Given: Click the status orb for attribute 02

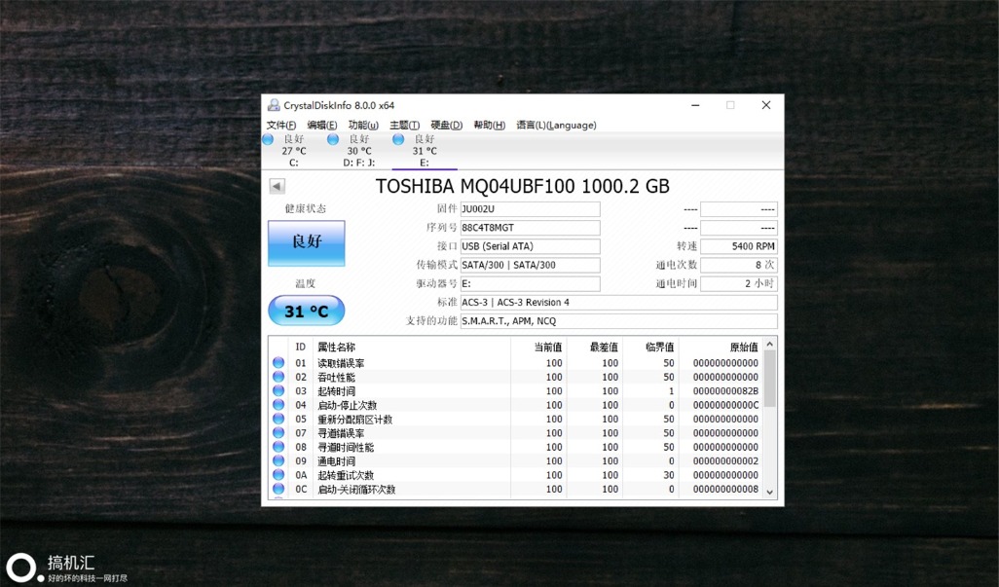Looking at the screenshot, I should click(x=278, y=377).
